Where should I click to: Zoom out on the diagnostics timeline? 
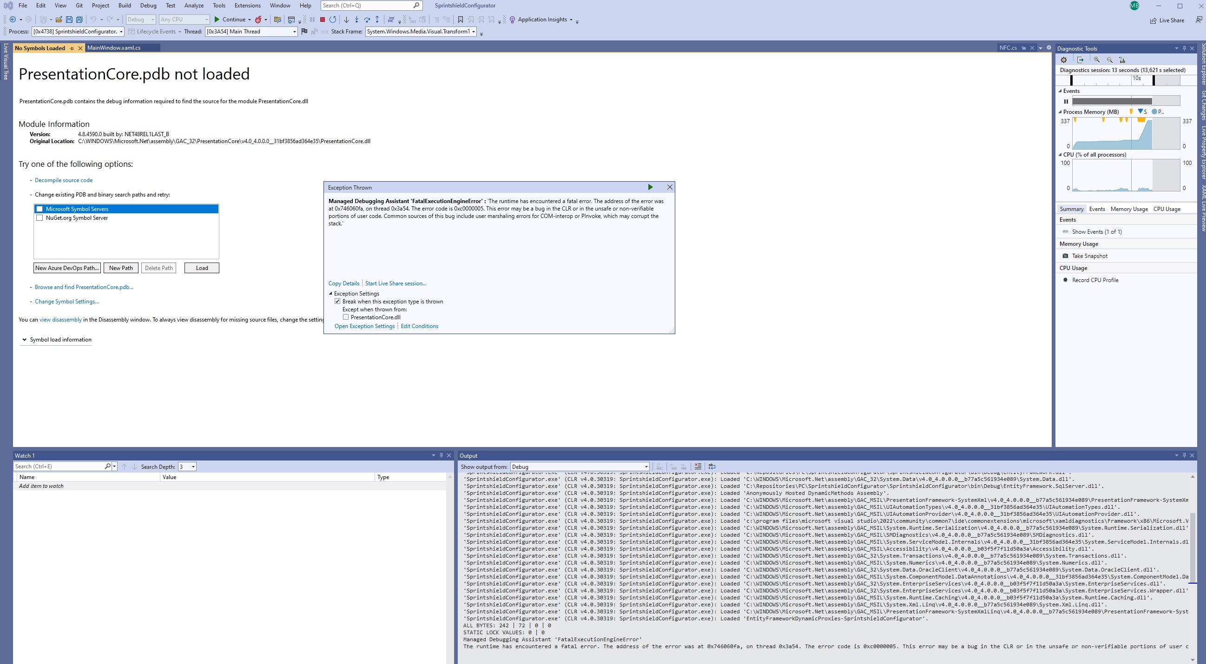pyautogui.click(x=1109, y=60)
